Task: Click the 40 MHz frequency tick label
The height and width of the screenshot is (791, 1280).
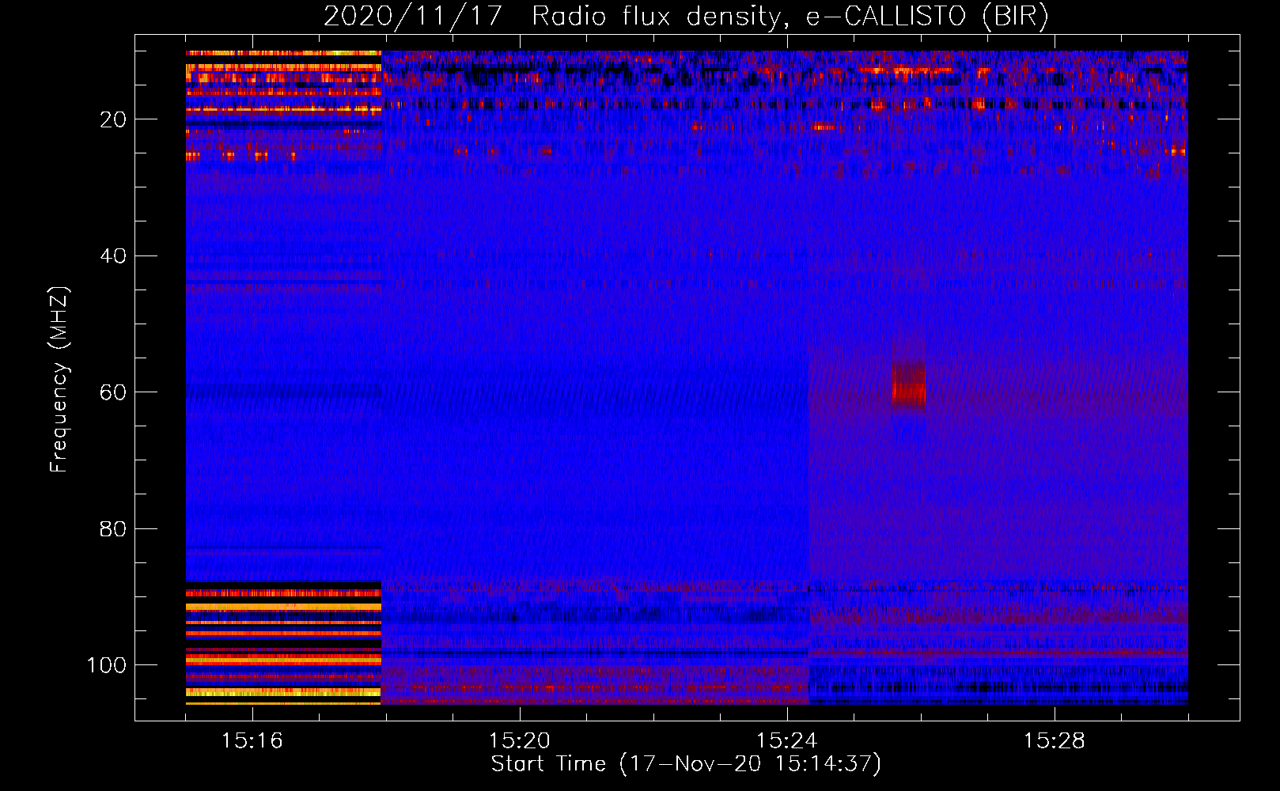Action: pos(113,256)
